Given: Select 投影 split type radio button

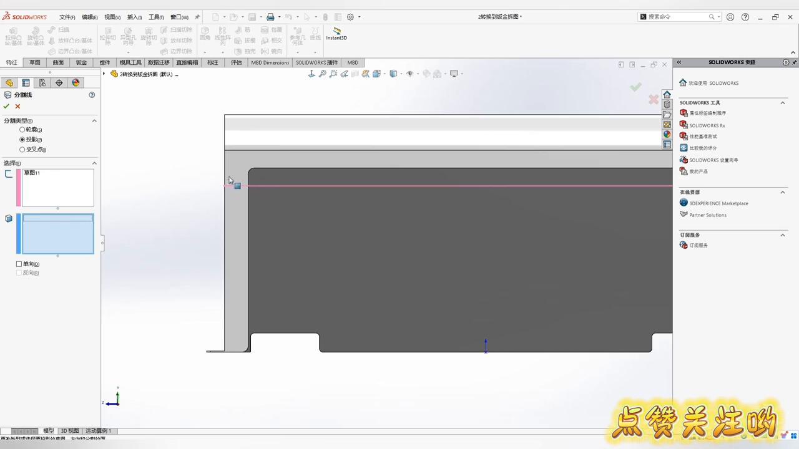Looking at the screenshot, I should (x=22, y=140).
